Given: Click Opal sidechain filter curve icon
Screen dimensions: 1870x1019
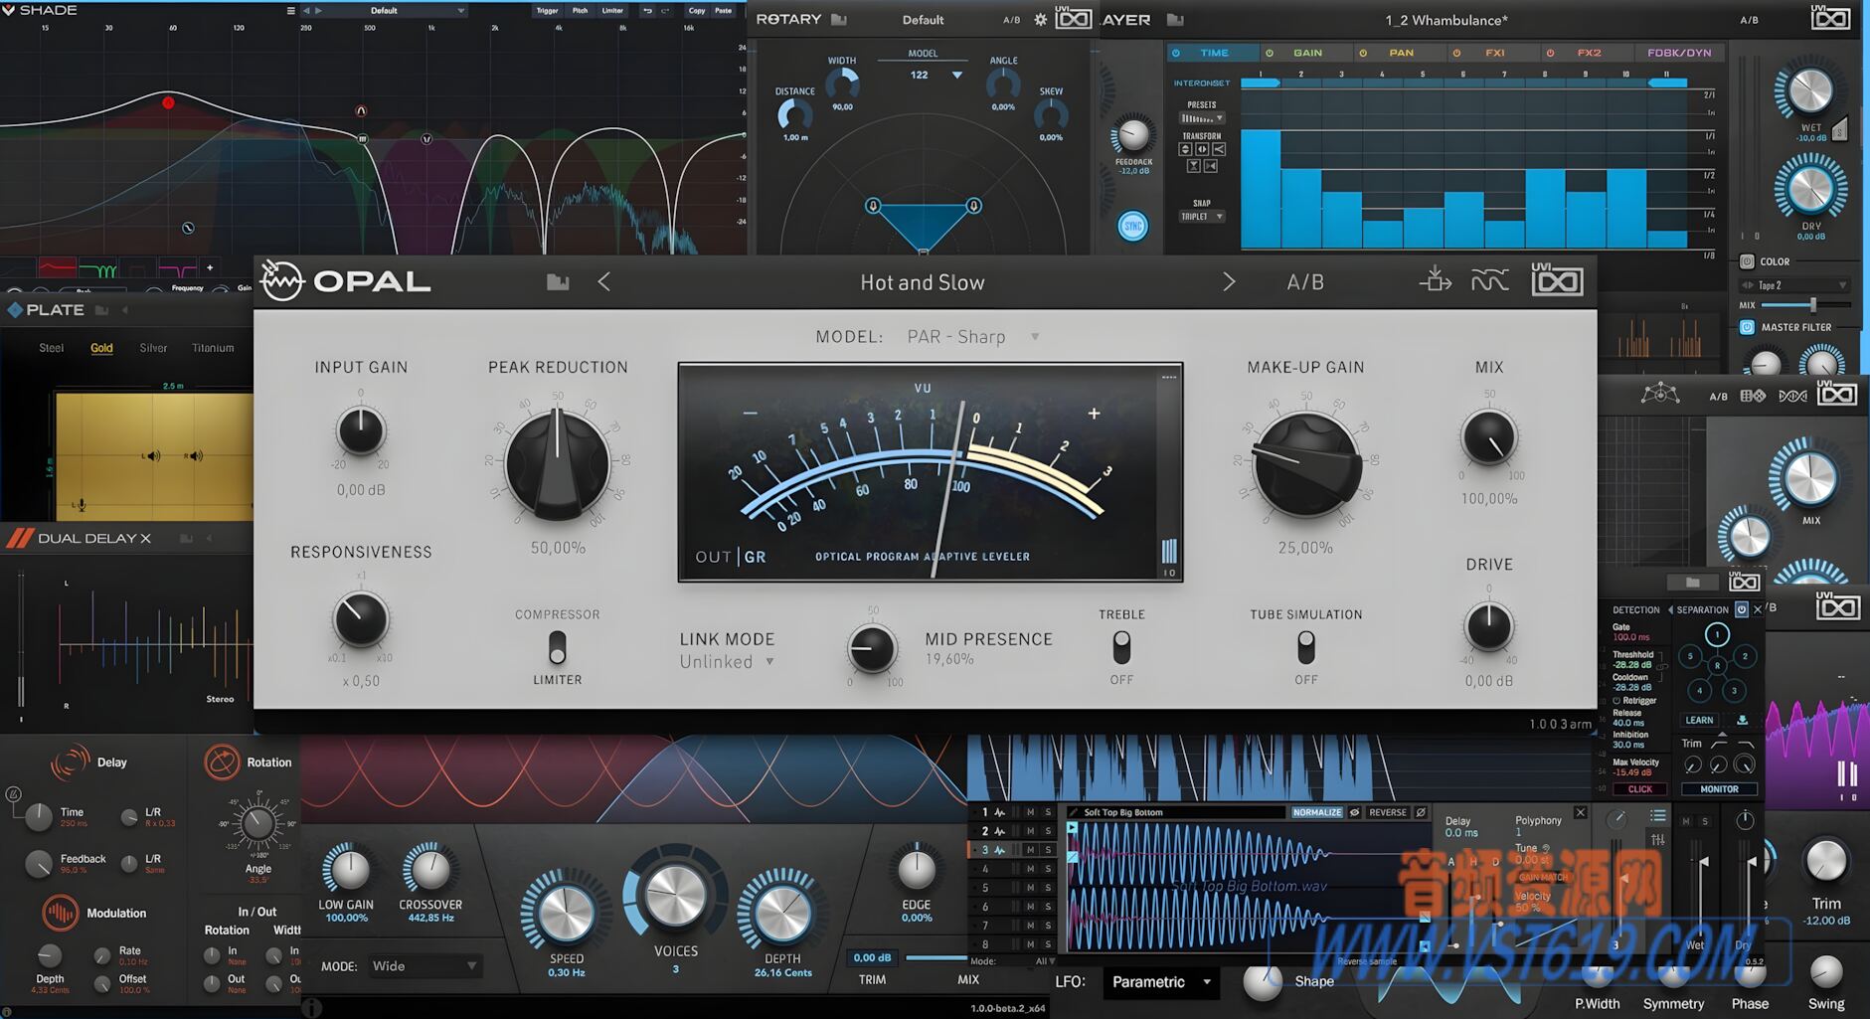Looking at the screenshot, I should [1489, 281].
